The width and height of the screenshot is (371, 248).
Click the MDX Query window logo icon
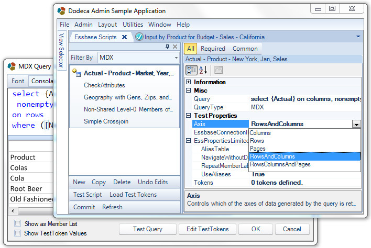[12, 66]
